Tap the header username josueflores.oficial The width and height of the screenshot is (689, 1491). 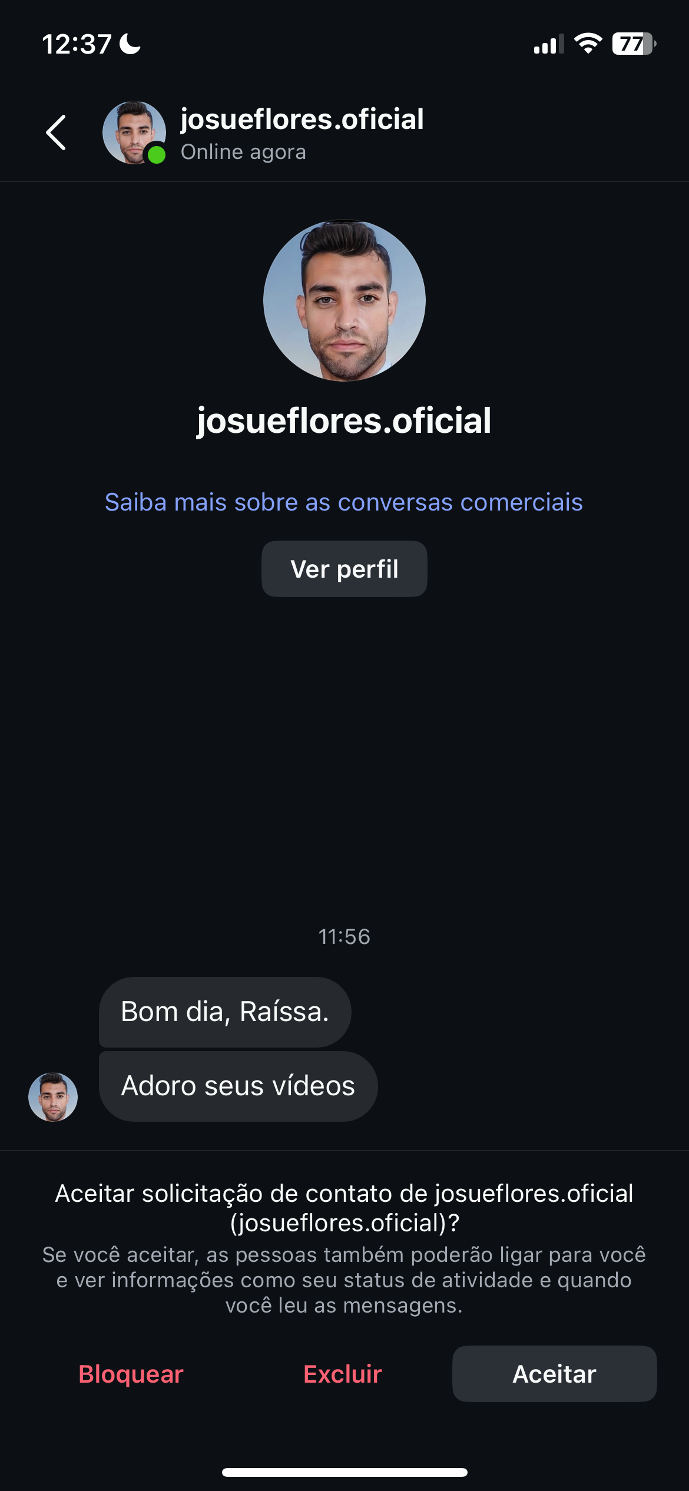[302, 120]
